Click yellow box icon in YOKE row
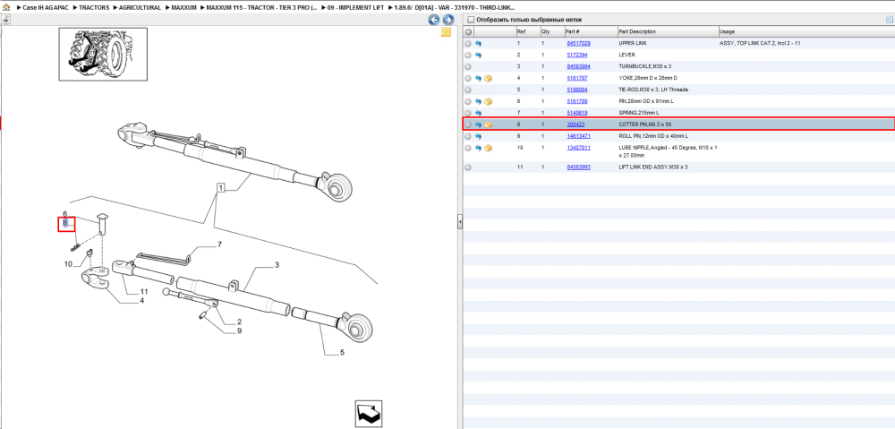Screen dimensions: 895x429 point(489,78)
